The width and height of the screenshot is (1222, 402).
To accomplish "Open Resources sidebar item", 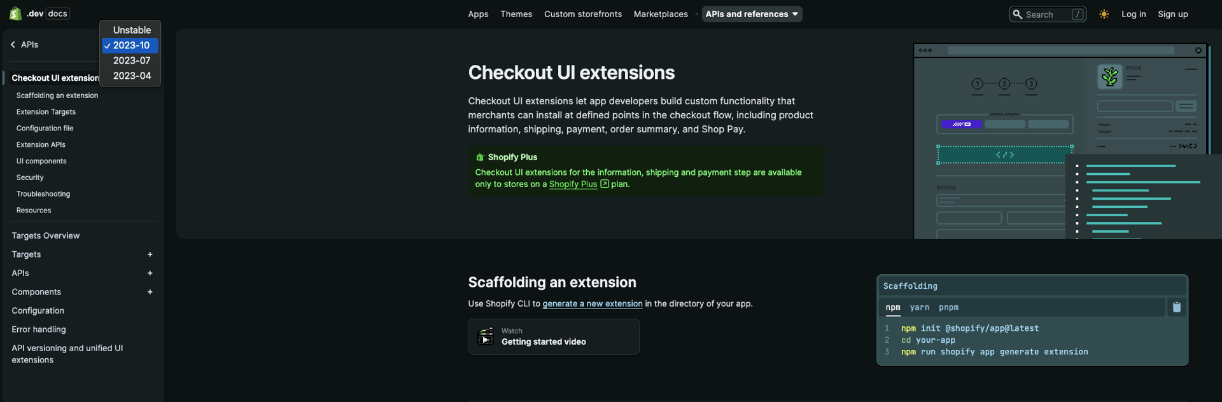I will (34, 211).
